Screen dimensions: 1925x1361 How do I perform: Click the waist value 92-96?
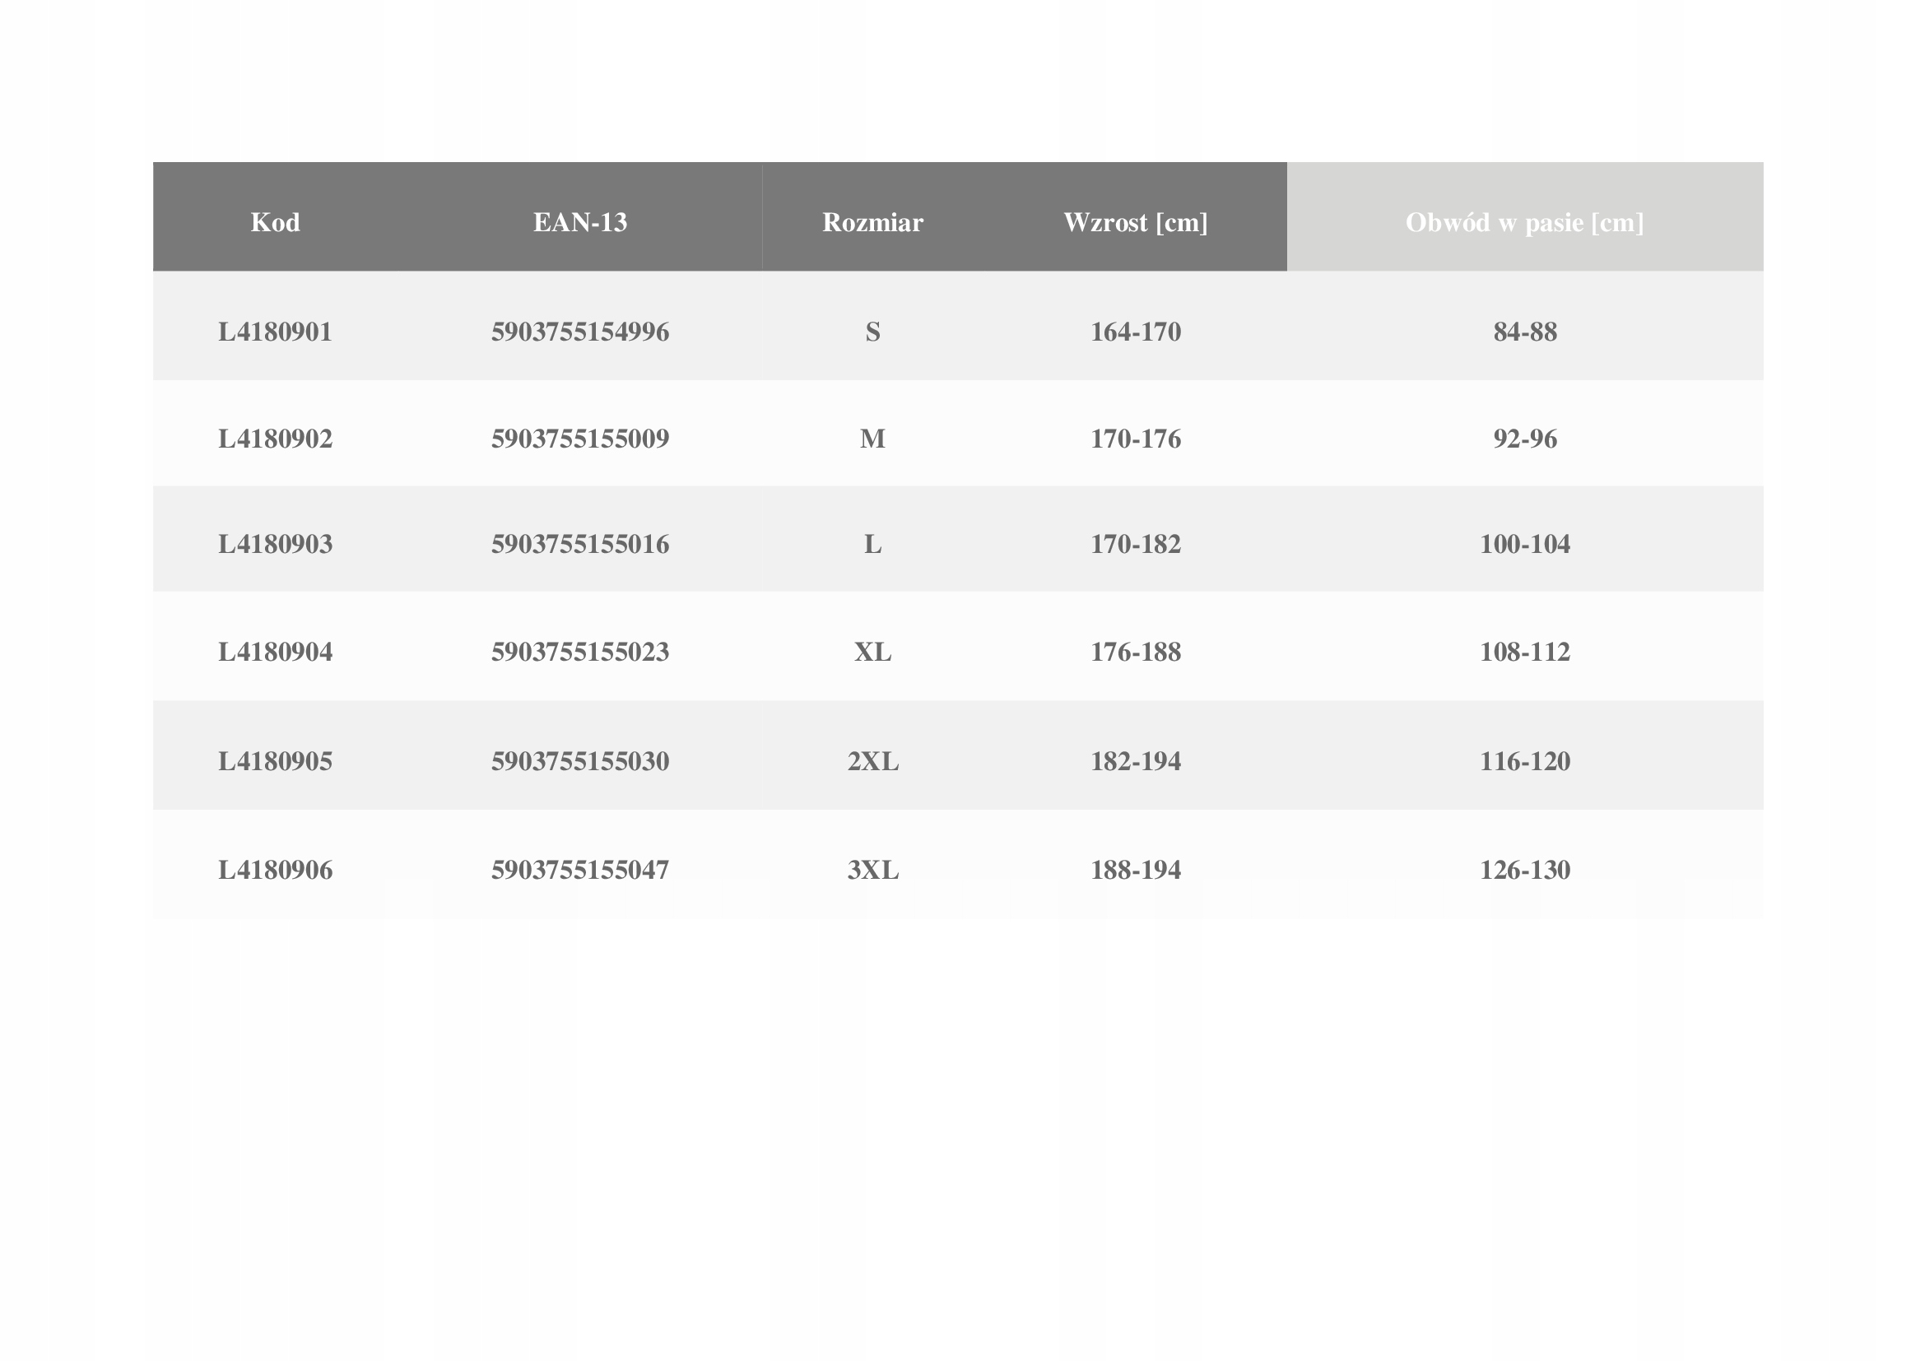pyautogui.click(x=1524, y=439)
